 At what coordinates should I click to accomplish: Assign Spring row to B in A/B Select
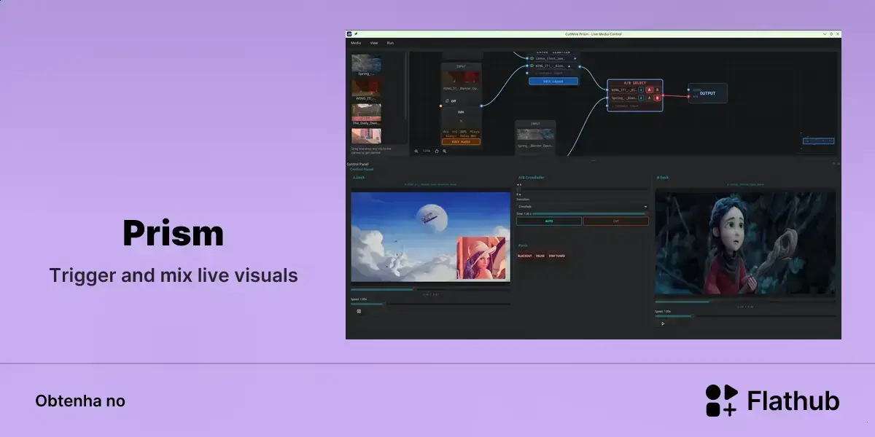pyautogui.click(x=657, y=98)
